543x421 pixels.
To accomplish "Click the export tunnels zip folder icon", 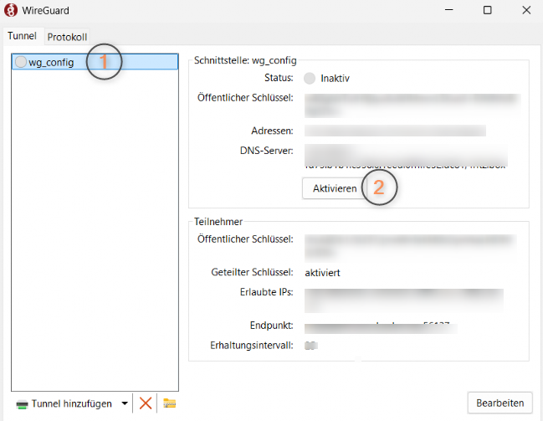I will point(170,403).
